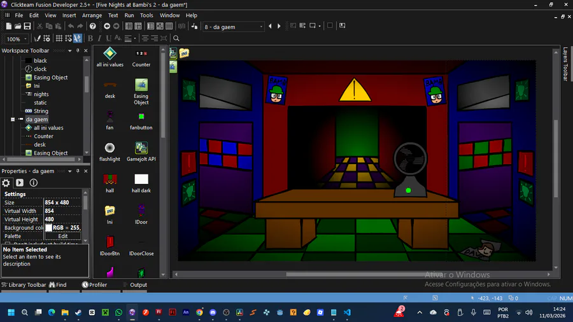
Task: Click the round Back navigation arrow
Action: 107,26
